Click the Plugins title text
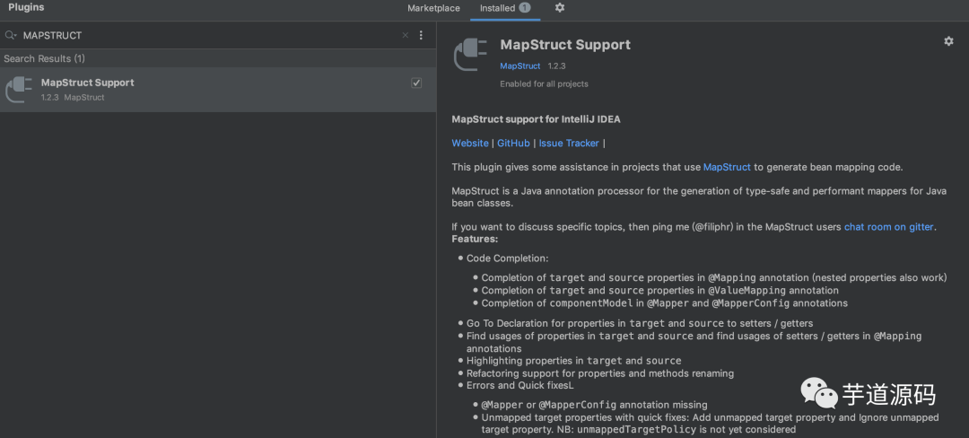 pos(26,7)
